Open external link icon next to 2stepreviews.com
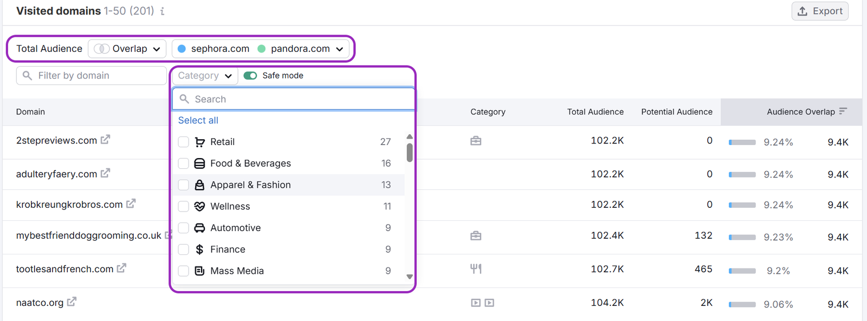867x321 pixels. pos(105,140)
